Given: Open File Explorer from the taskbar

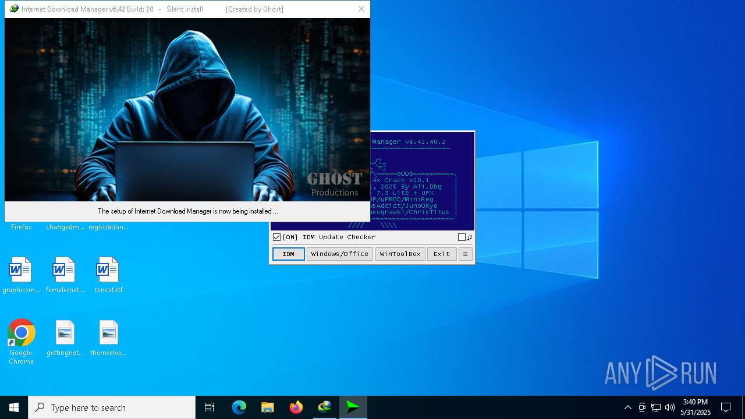Looking at the screenshot, I should coord(267,407).
